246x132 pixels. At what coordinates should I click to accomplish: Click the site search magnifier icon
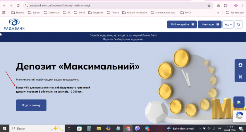(238, 24)
